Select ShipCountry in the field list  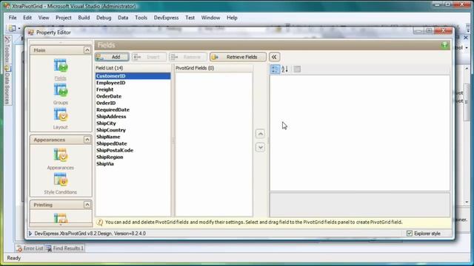coord(133,130)
